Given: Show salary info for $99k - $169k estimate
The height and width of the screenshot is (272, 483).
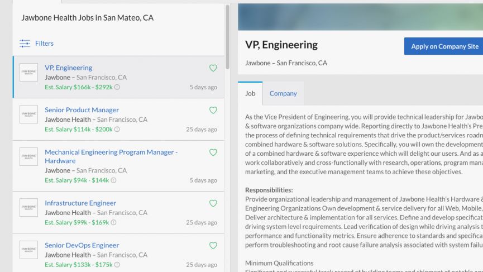Looking at the screenshot, I should (x=113, y=222).
